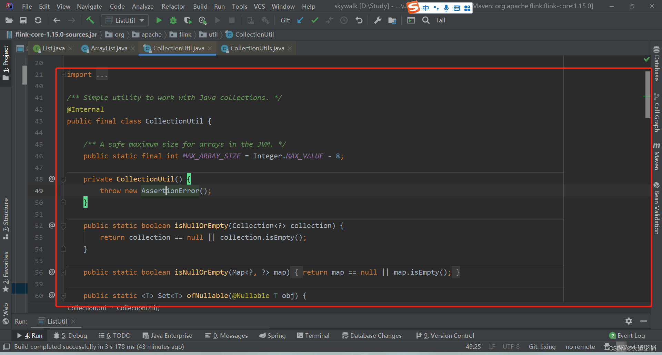Toggle the Maven tool window

(x=656, y=156)
